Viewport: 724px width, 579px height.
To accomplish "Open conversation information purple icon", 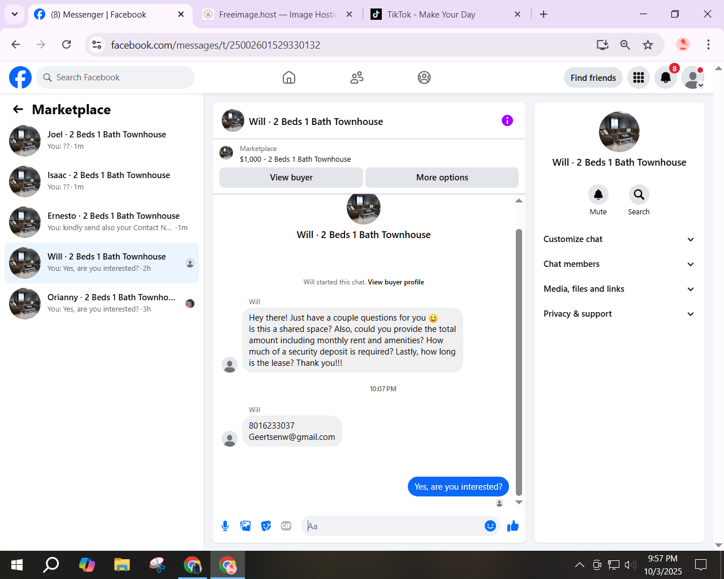I will coord(507,120).
